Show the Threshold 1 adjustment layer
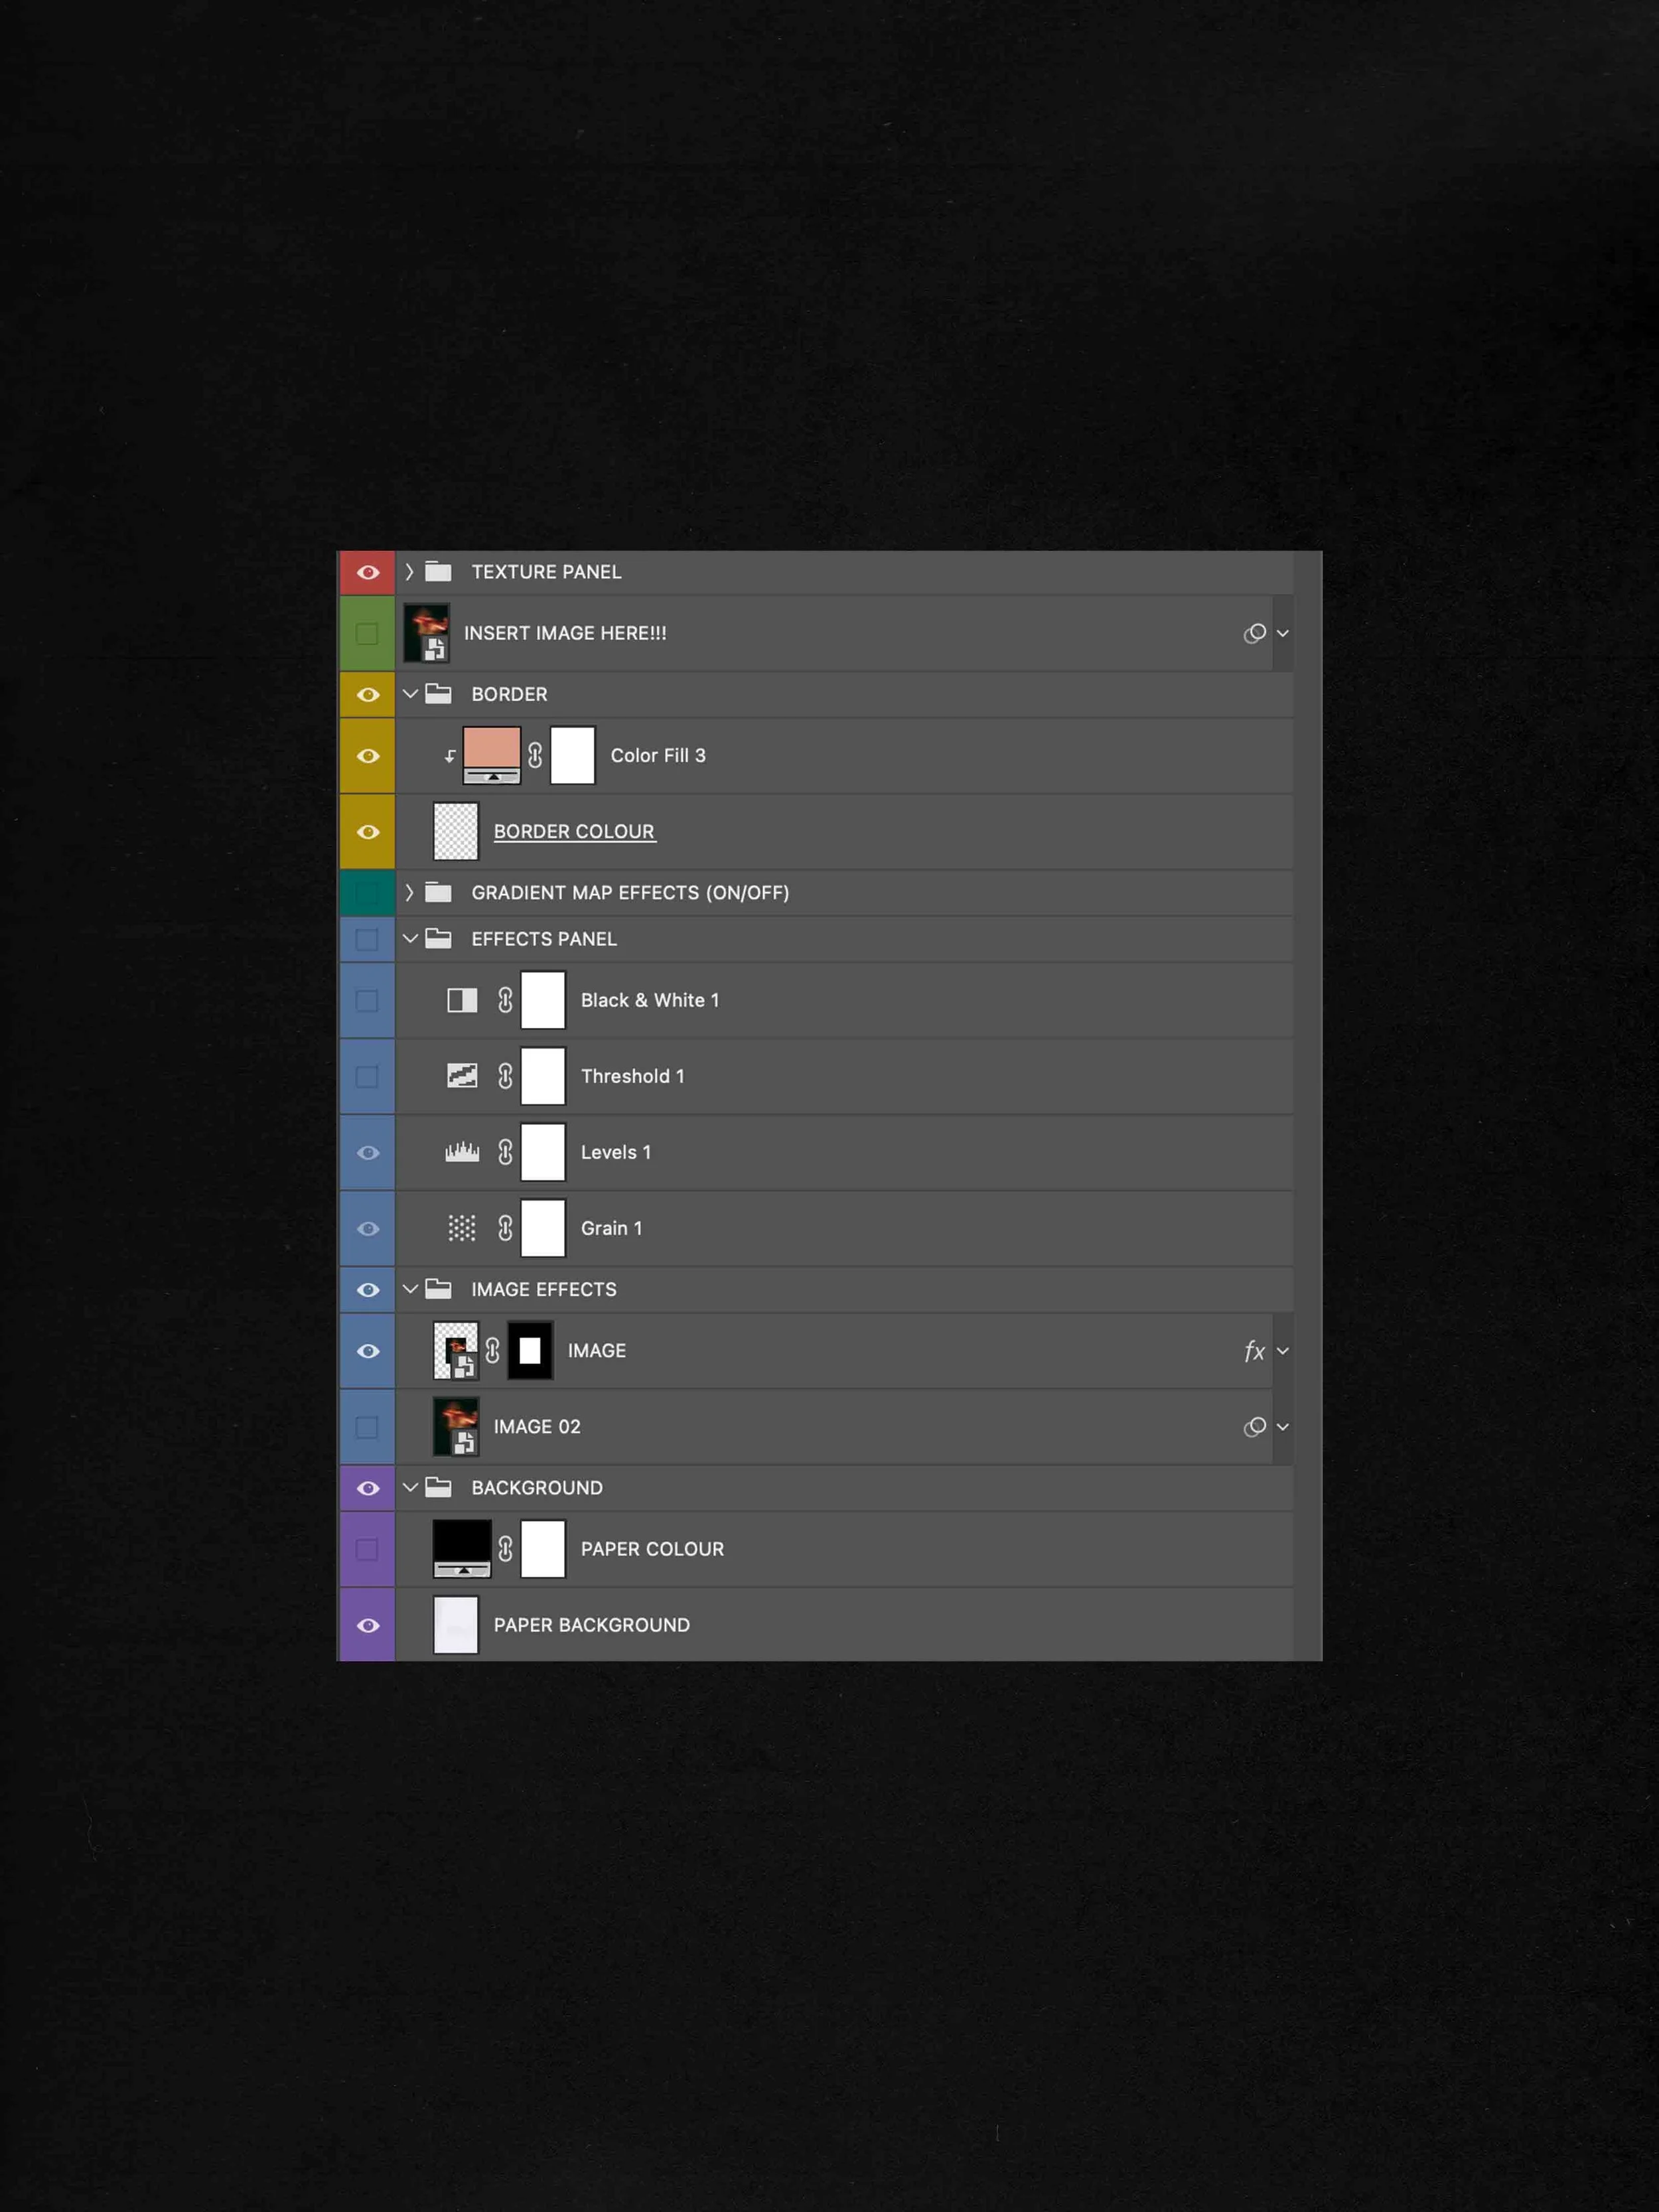The width and height of the screenshot is (1659, 2212). 367,1076
